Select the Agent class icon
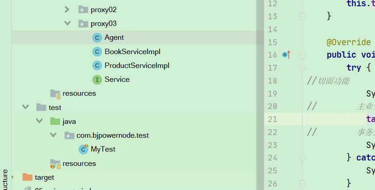This screenshot has width=375, height=190. 97,38
